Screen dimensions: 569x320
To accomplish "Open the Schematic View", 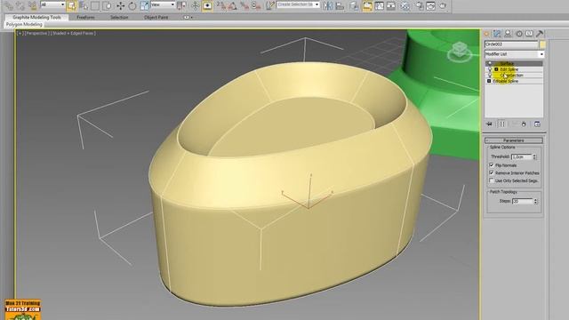I will pos(391,5).
